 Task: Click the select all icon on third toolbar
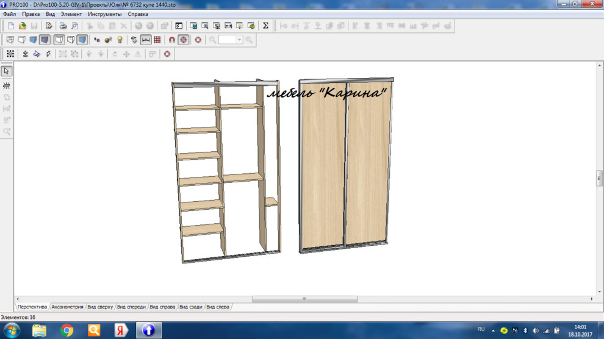tap(10, 54)
